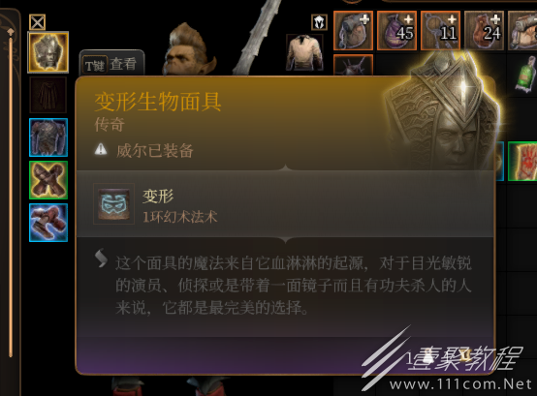Click the character portrait head
Viewport: 537px width, 396px height.
[x=189, y=48]
